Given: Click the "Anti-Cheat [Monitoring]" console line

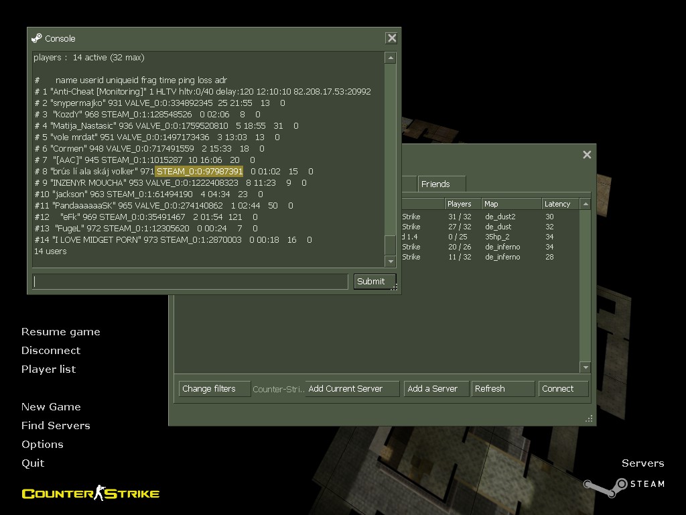Looking at the screenshot, I should point(202,91).
